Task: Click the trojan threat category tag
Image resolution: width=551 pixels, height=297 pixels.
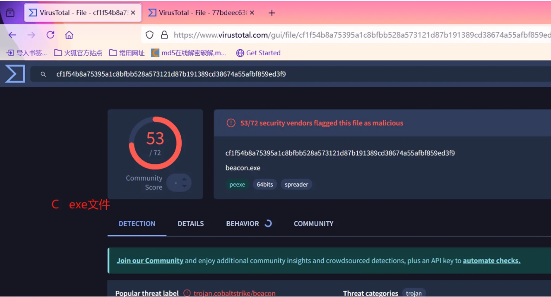Action: coord(413,293)
